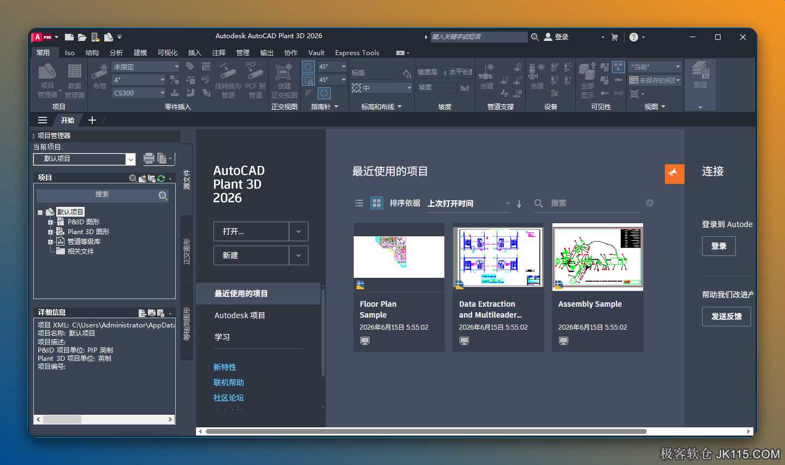The height and width of the screenshot is (465, 785).
Task: Click the magnifier in project 搜索 box
Action: point(163,195)
